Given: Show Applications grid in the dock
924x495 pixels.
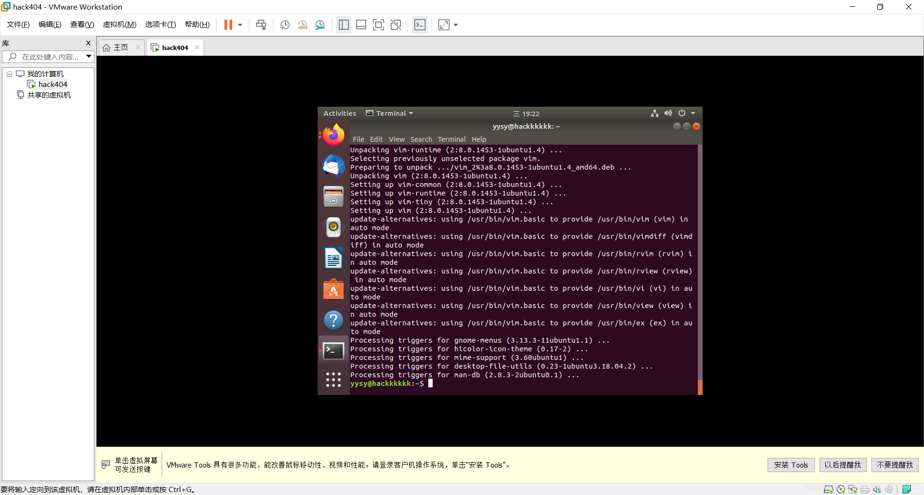Looking at the screenshot, I should tap(334, 380).
